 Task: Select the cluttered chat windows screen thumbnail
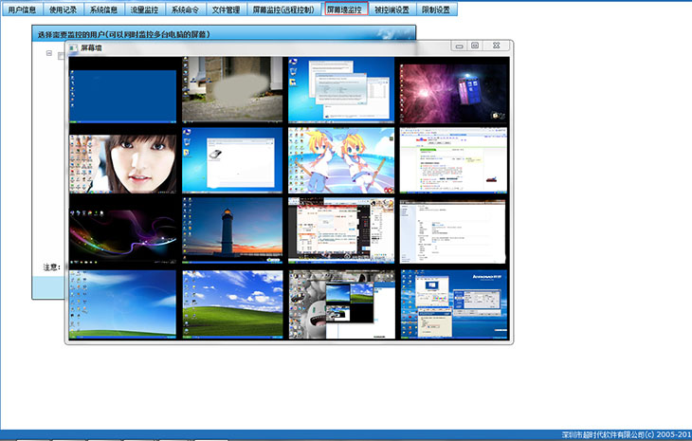pos(341,230)
